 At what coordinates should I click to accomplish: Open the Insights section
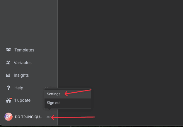click(x=21, y=75)
